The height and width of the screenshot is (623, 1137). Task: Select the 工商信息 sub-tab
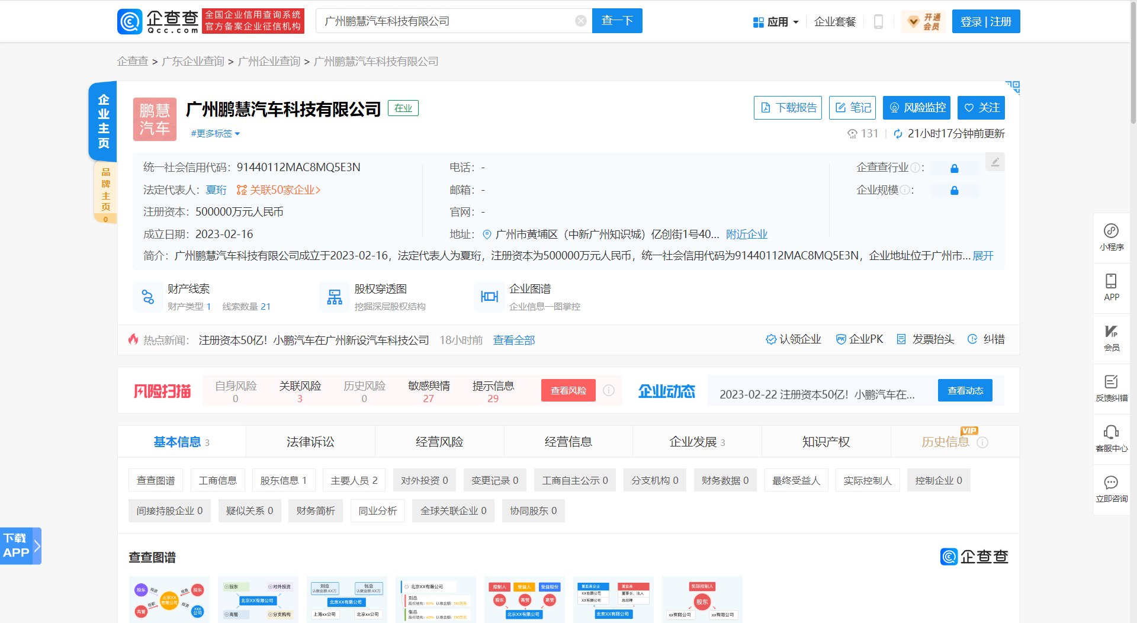click(218, 480)
